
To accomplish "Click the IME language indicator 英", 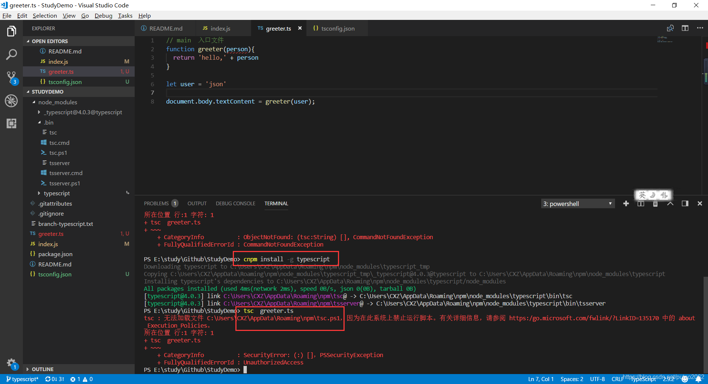I will coord(642,195).
